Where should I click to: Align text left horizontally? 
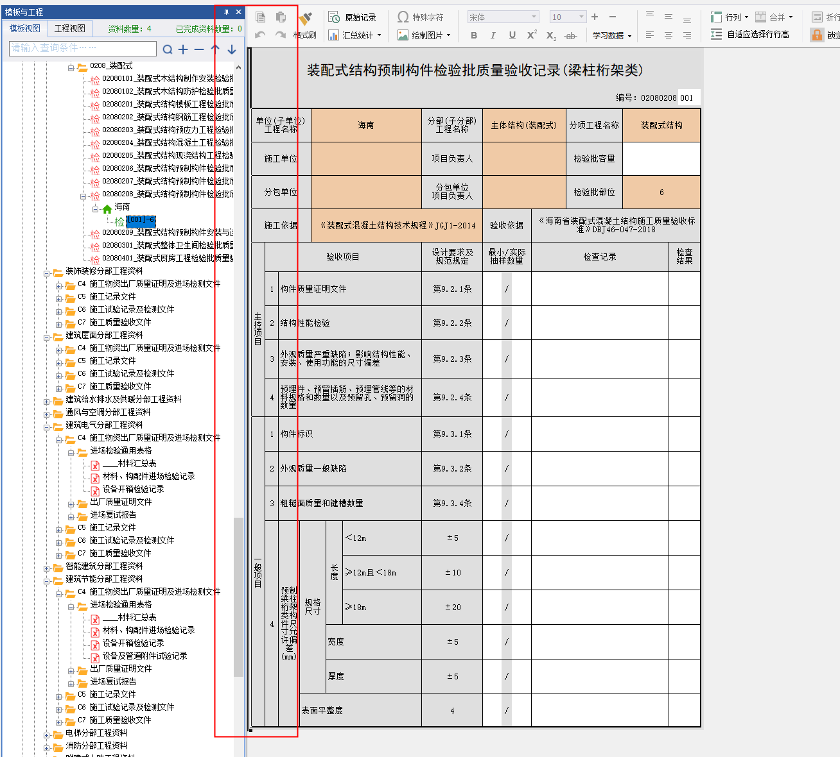click(650, 35)
